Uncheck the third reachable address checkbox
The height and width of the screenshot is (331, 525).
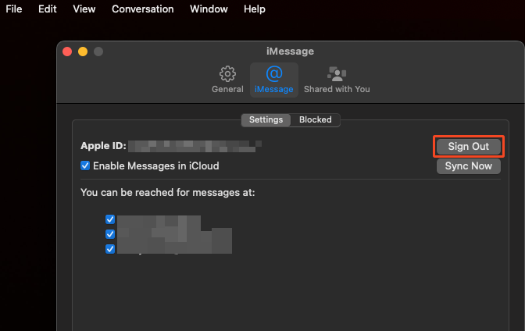(110, 249)
